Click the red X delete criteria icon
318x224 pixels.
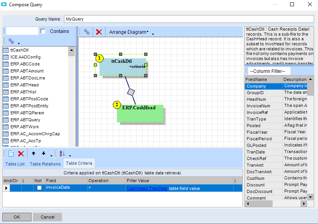21,153
